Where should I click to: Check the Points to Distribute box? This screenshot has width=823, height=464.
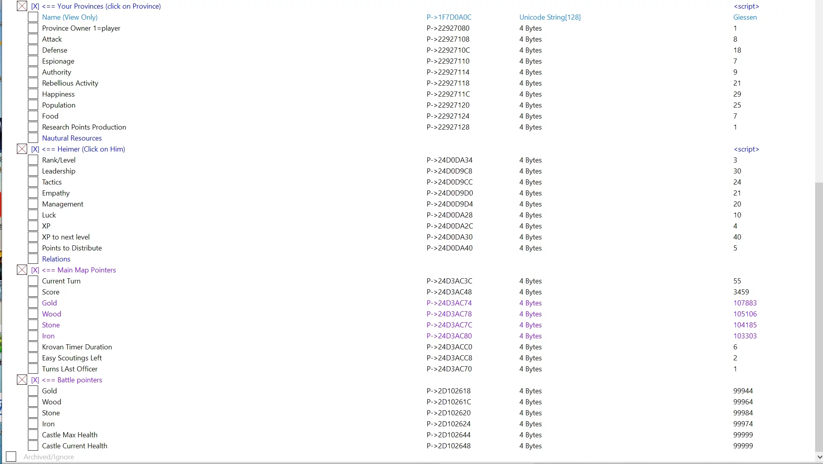[x=33, y=248]
